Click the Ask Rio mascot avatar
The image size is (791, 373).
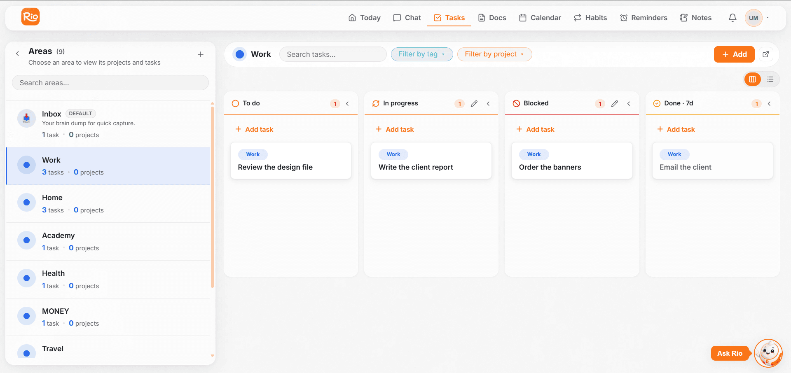click(x=768, y=353)
